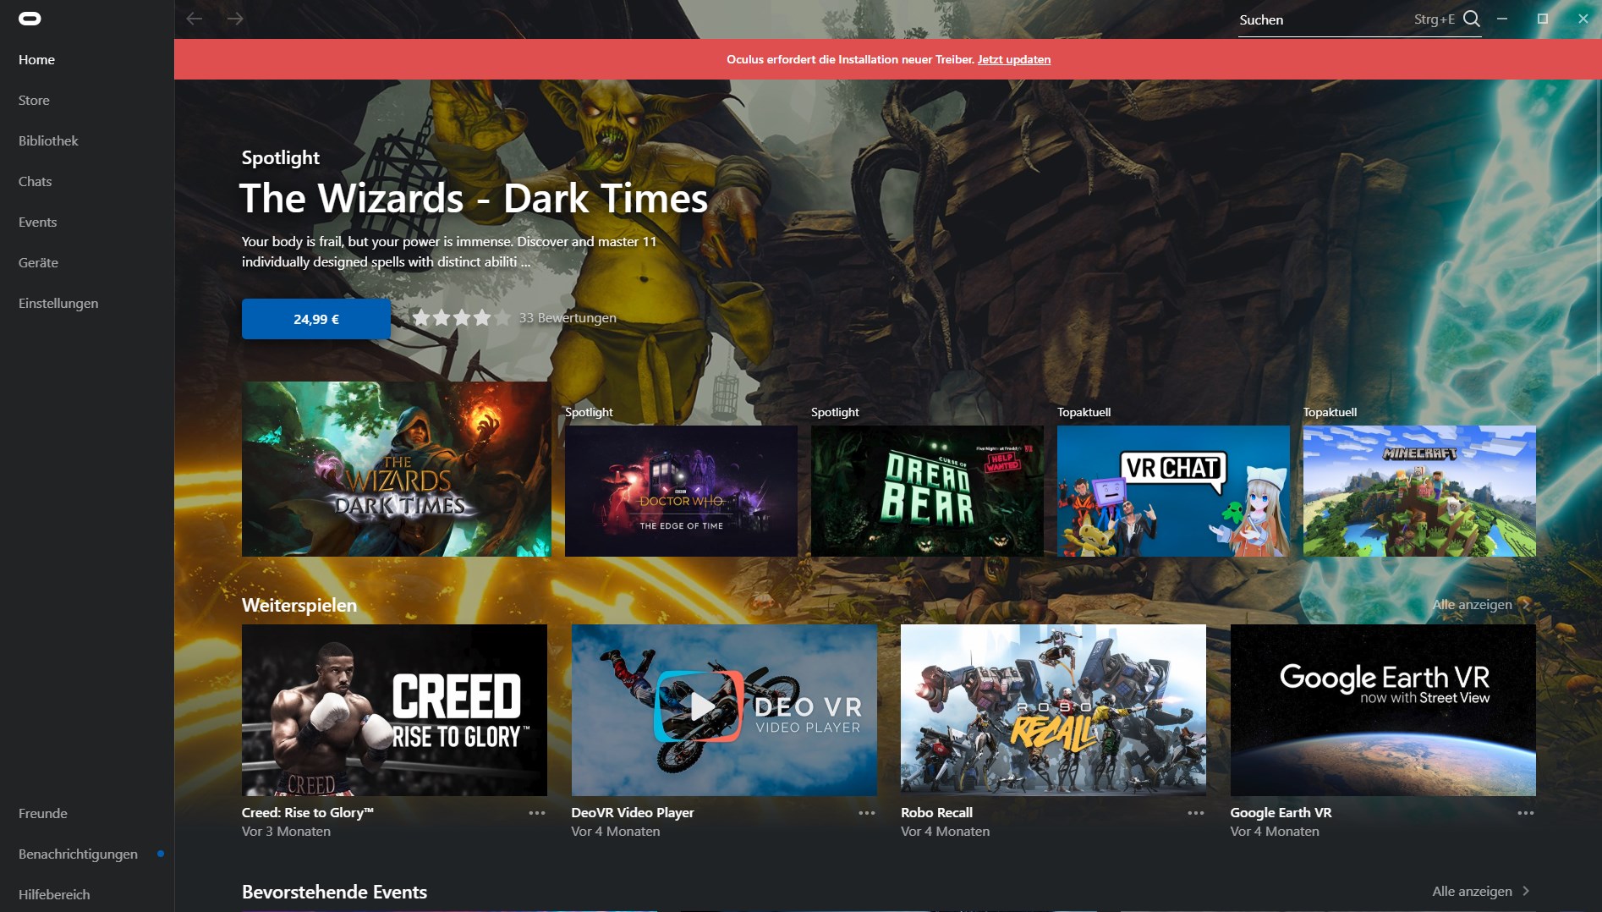Image resolution: width=1602 pixels, height=912 pixels.
Task: Open Hilfebereich in the sidebar
Action: (54, 894)
